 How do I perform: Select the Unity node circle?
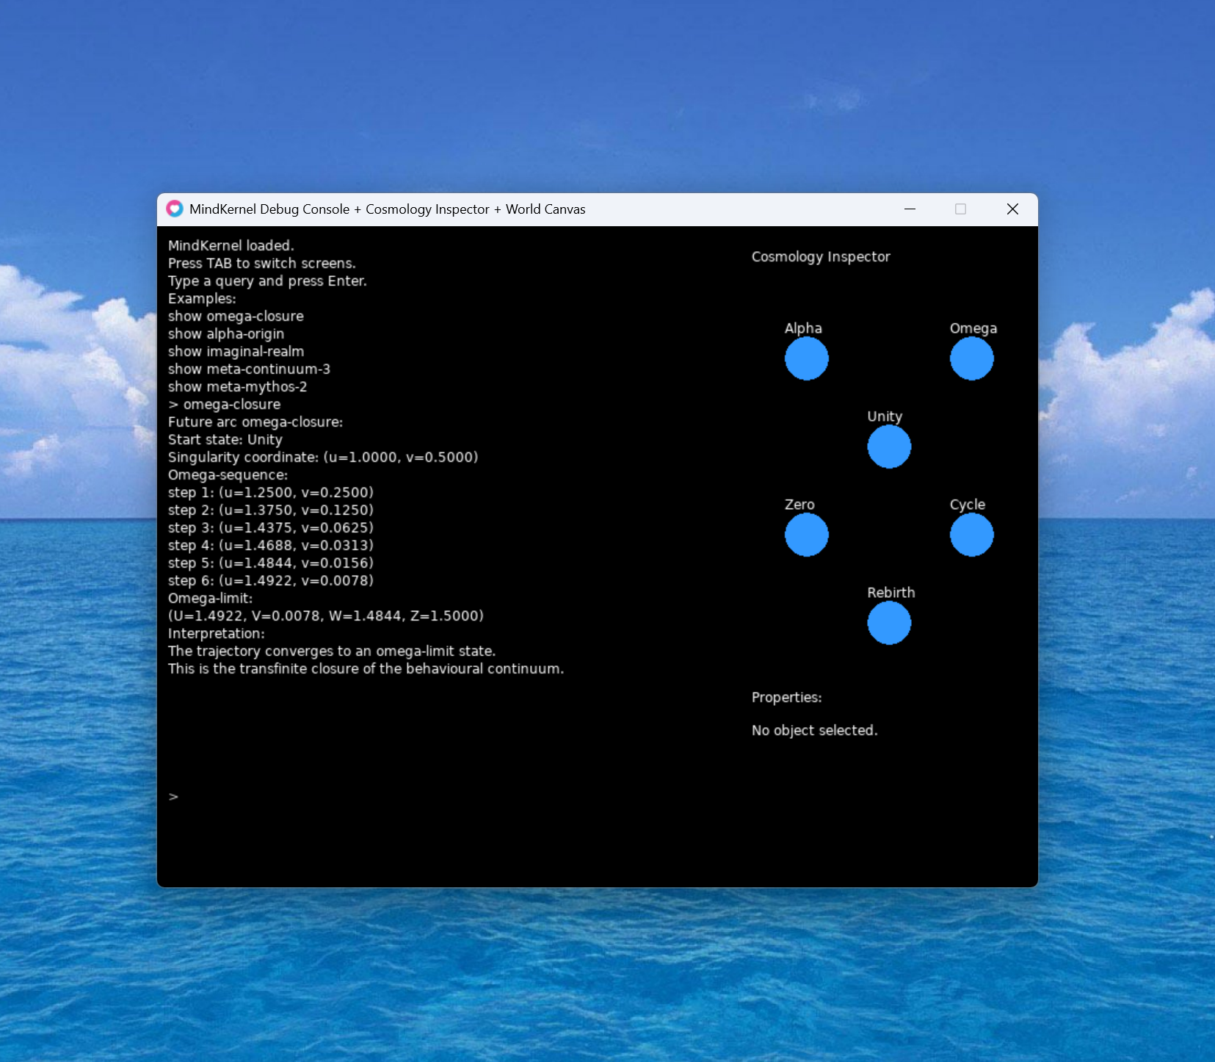click(x=889, y=447)
